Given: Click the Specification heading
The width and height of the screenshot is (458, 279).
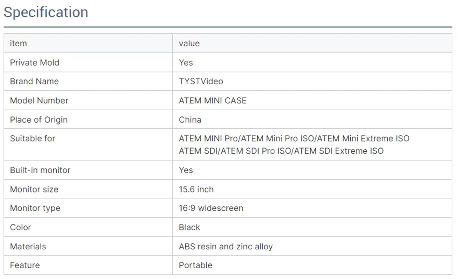Looking at the screenshot, I should 46,13.
